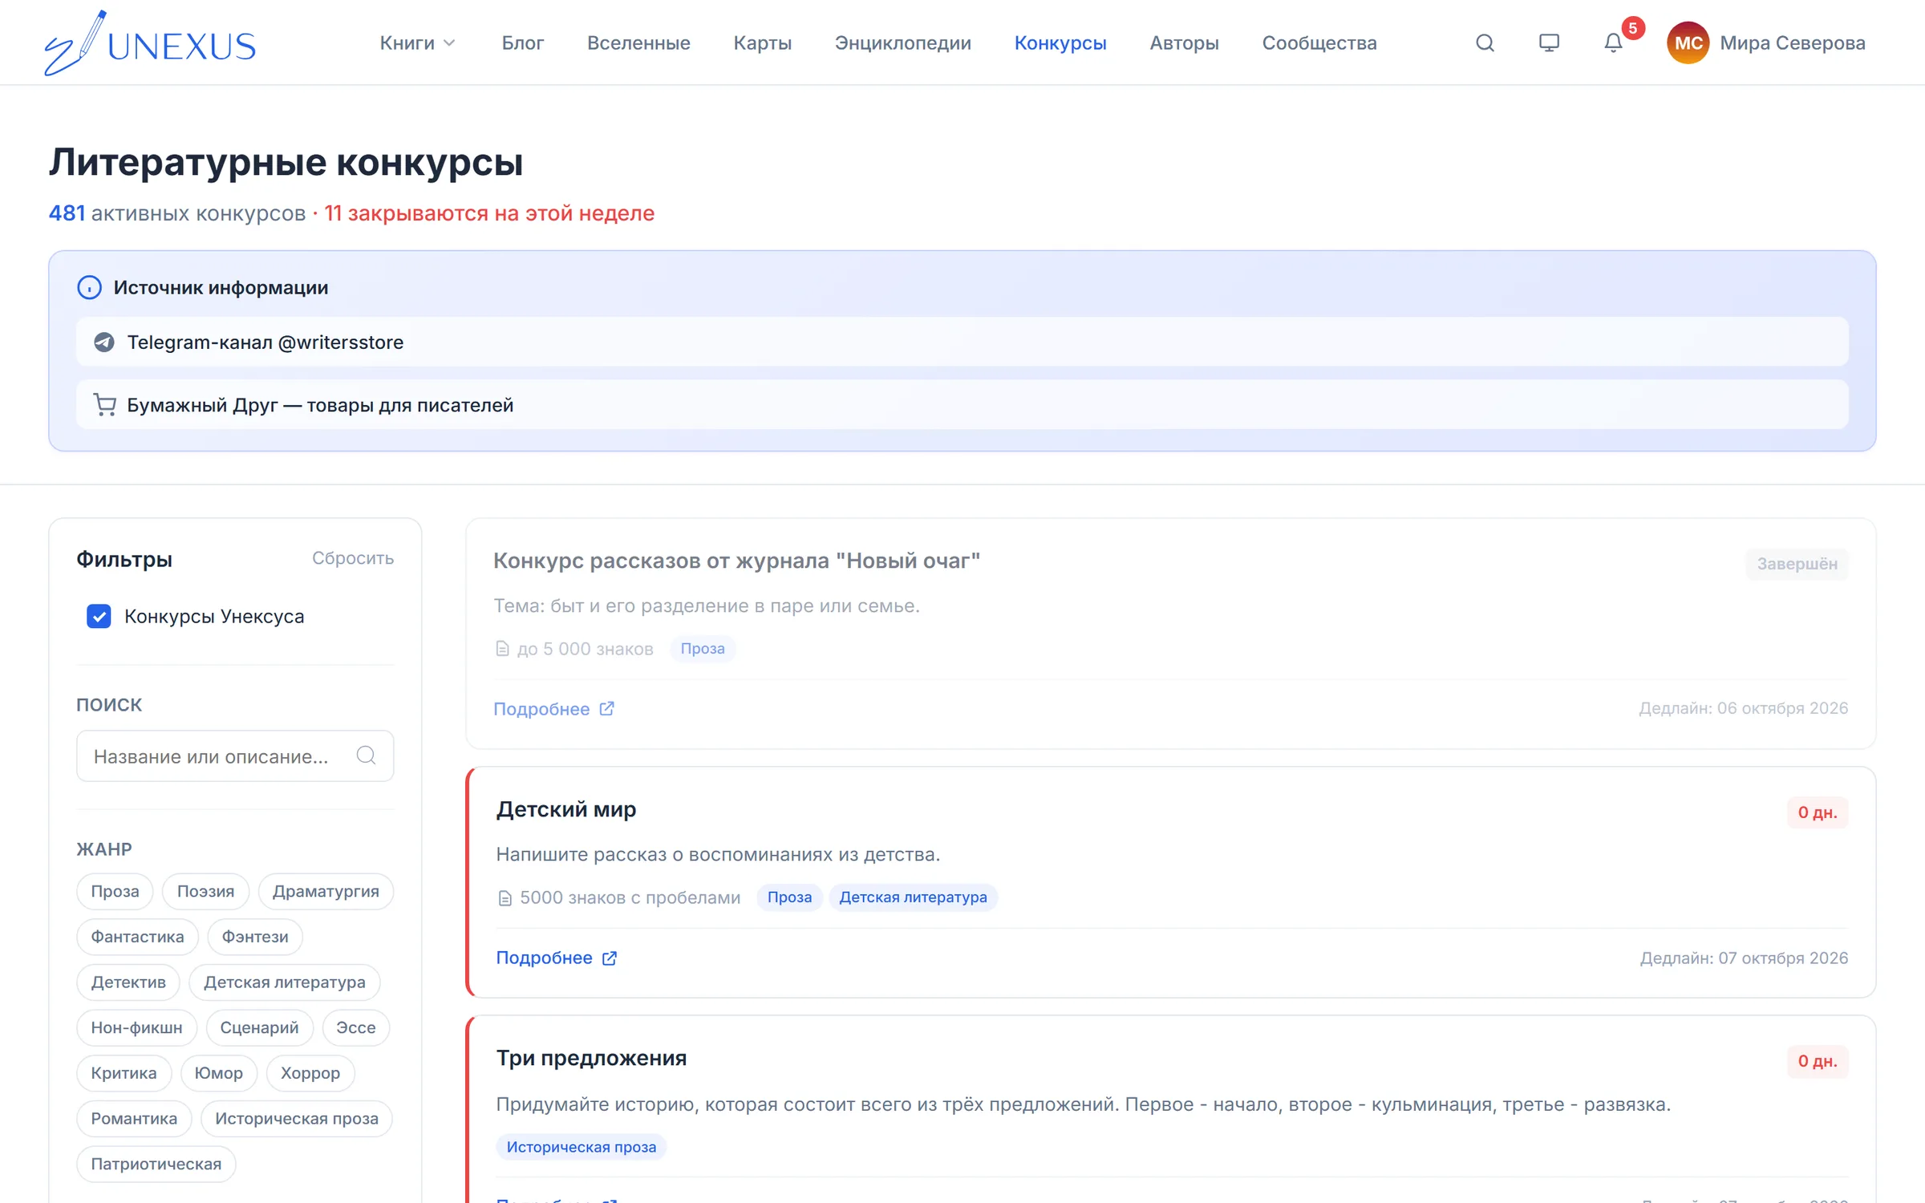Click Историческая проза tag on Три предложения card

pos(582,1147)
